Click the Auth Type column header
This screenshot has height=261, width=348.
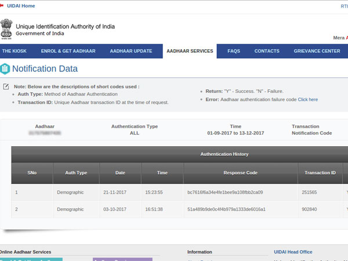point(75,173)
